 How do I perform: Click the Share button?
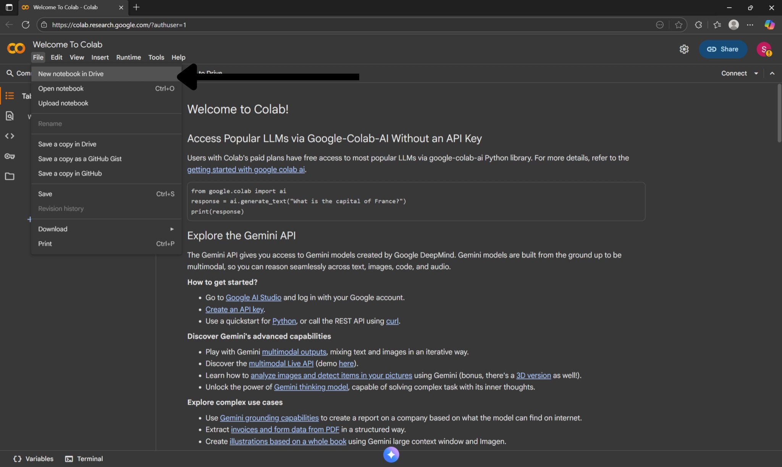[722, 49]
